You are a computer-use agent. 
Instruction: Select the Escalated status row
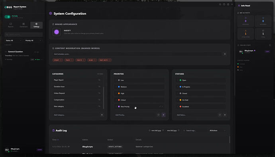tap(201, 107)
